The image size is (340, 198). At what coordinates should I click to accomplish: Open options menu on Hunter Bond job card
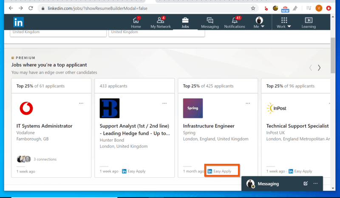164,103
